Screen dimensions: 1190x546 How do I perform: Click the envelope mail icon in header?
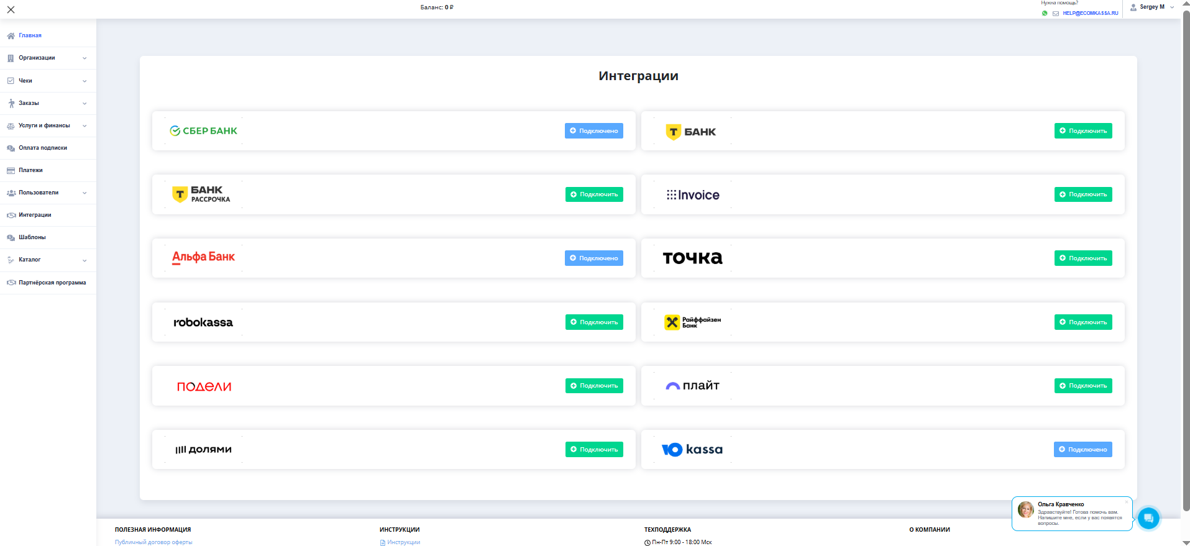click(1056, 13)
